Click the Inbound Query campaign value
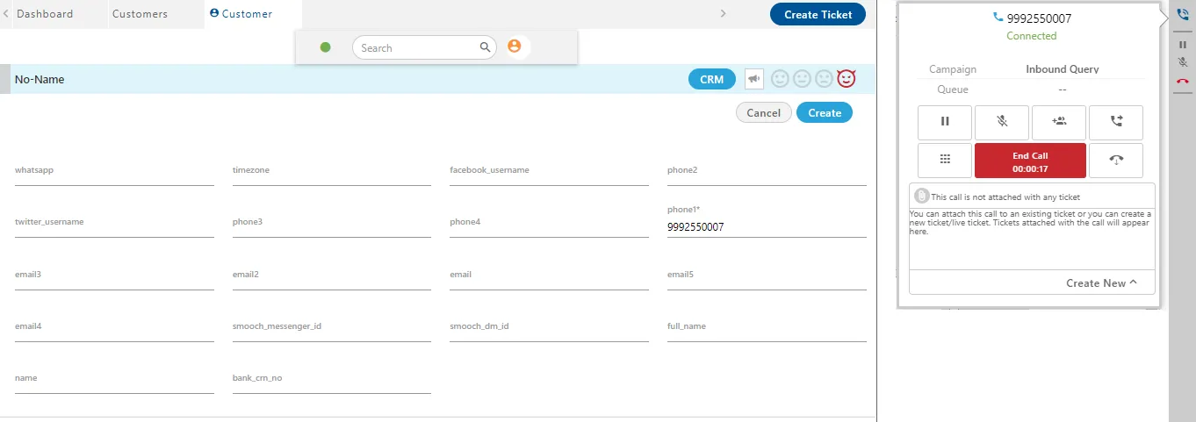The height and width of the screenshot is (422, 1196). pos(1063,69)
